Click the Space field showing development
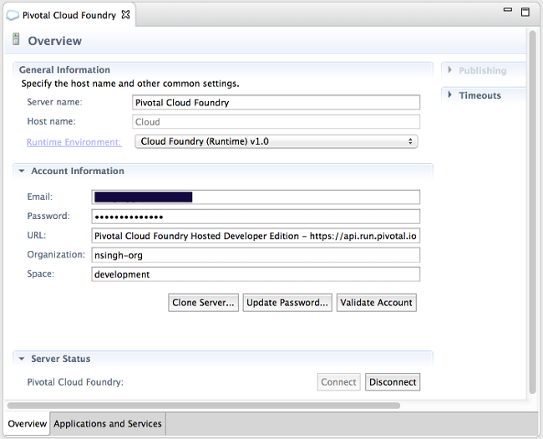 click(x=256, y=274)
